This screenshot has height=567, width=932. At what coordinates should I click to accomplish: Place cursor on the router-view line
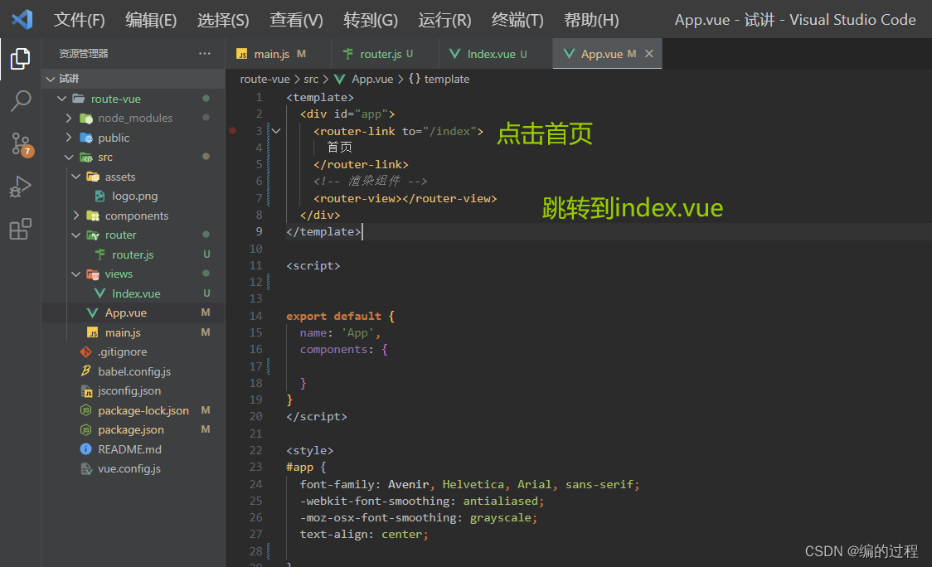point(405,198)
